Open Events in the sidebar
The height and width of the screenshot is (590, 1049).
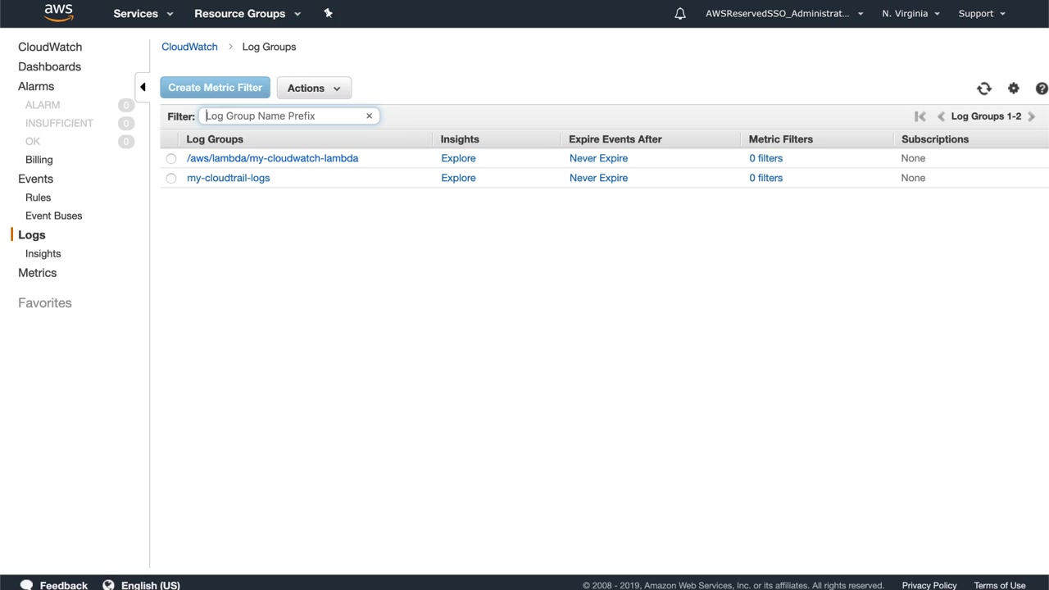[x=35, y=179]
